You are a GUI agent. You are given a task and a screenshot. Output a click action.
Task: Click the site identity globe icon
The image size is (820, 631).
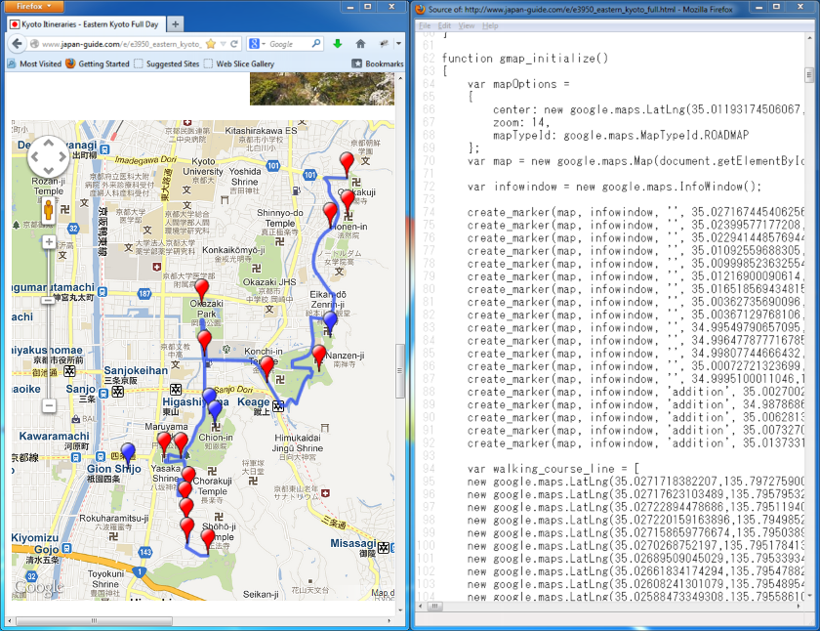point(34,44)
